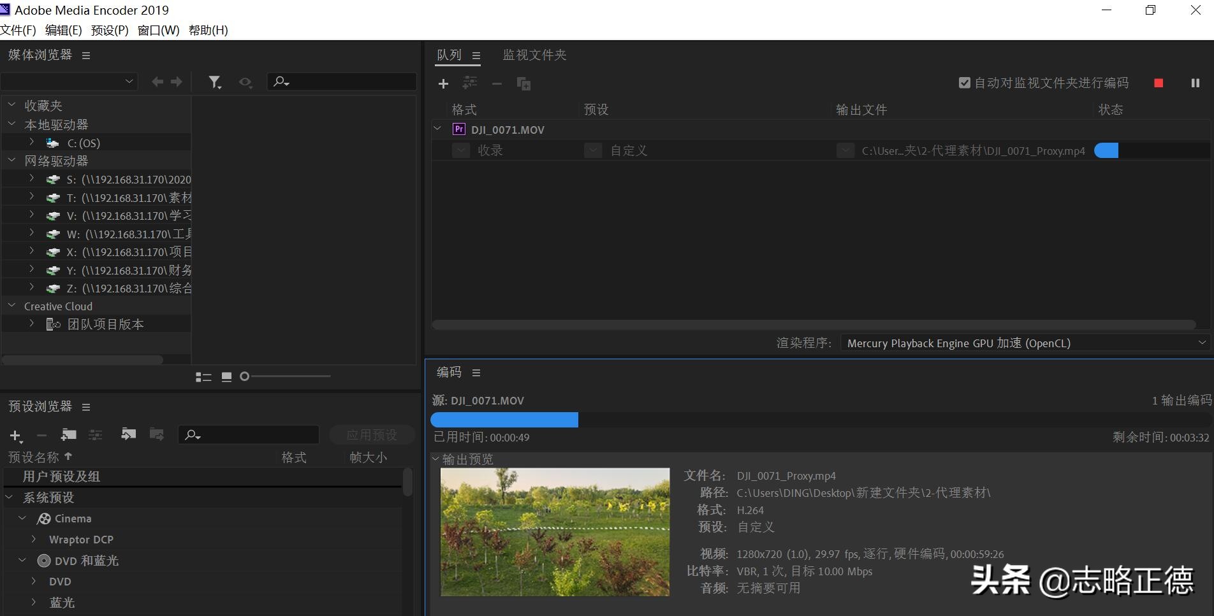Image resolution: width=1214 pixels, height=616 pixels.
Task: Collapse the DJI_0071.MOV queue entry
Action: [437, 129]
